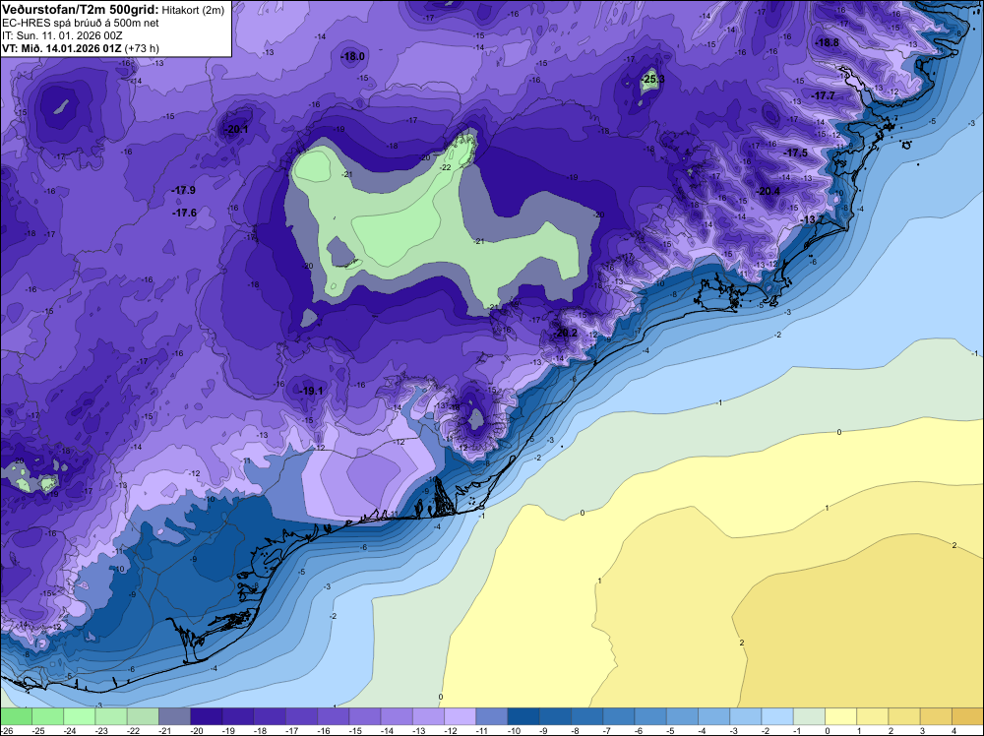Viewport: 984px width, 736px height.
Task: Click the small green -25.3 cold spot
Action: click(x=651, y=82)
